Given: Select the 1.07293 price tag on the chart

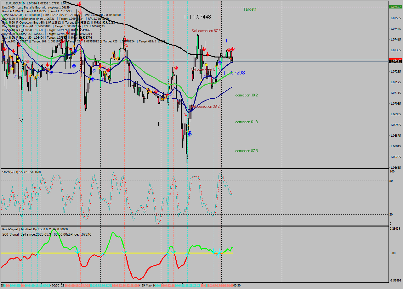Looking at the screenshot, I should coord(236,73).
